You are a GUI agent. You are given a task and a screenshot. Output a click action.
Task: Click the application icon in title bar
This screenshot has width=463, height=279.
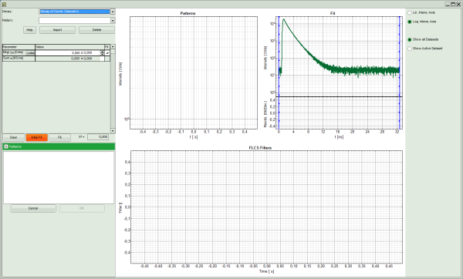pos(4,4)
